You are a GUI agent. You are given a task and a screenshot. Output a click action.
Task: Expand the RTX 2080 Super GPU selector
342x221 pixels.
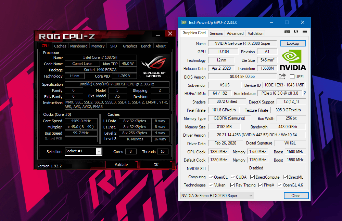251,195
